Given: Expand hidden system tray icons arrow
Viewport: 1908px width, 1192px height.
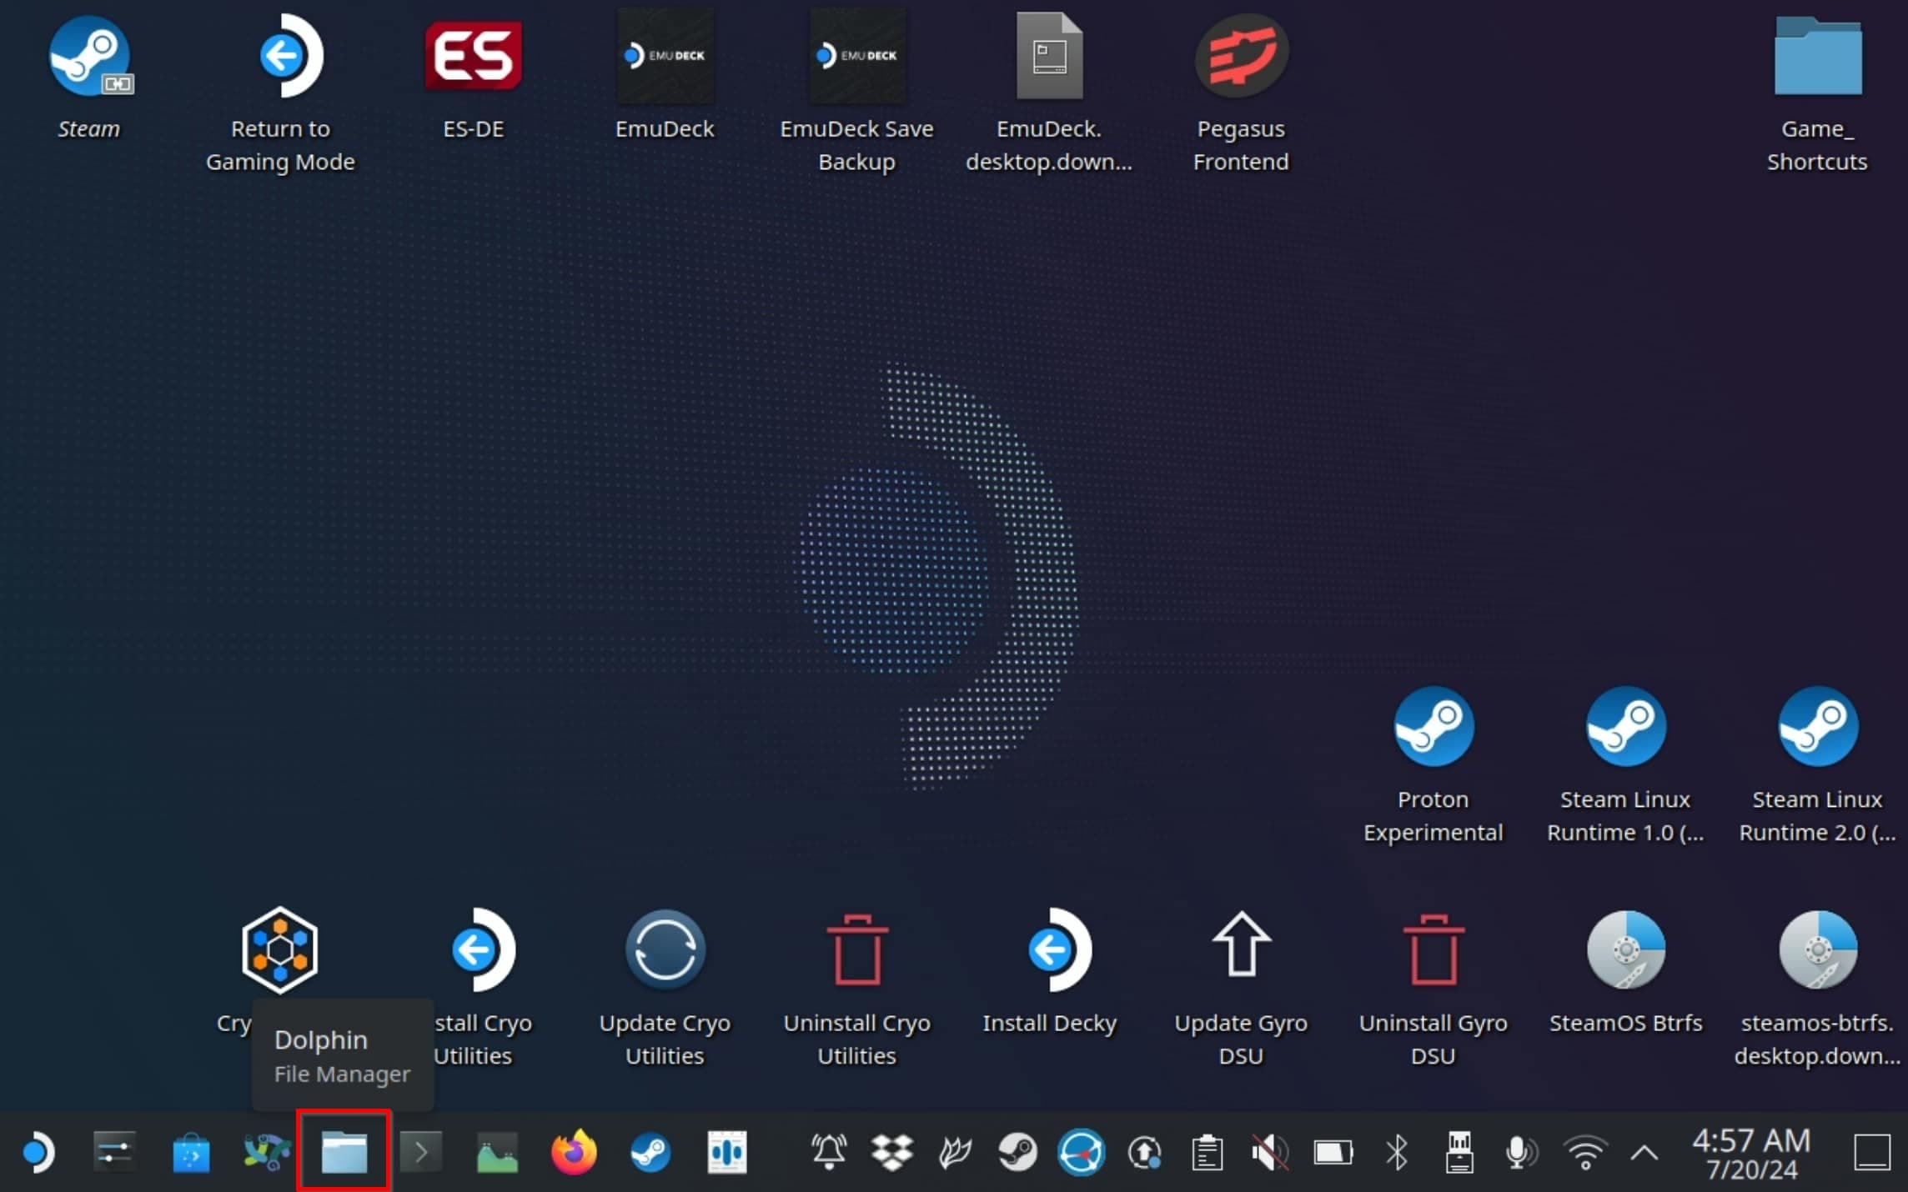Looking at the screenshot, I should click(x=1644, y=1153).
